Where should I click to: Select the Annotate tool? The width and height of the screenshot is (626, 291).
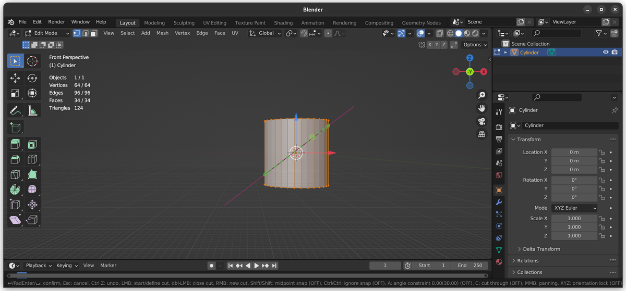pos(15,110)
